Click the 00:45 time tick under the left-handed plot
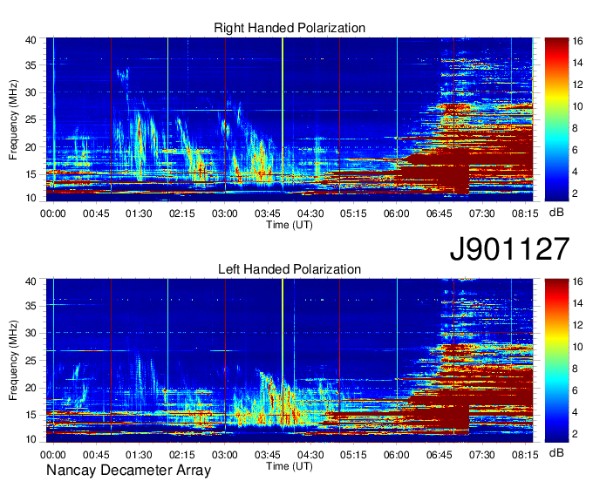Viewport: 593px width, 481px height. click(x=96, y=455)
